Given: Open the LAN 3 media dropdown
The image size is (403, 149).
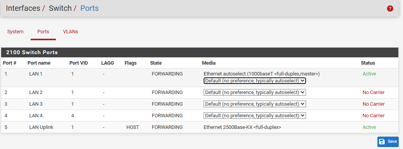Looking at the screenshot, I should tap(255, 104).
